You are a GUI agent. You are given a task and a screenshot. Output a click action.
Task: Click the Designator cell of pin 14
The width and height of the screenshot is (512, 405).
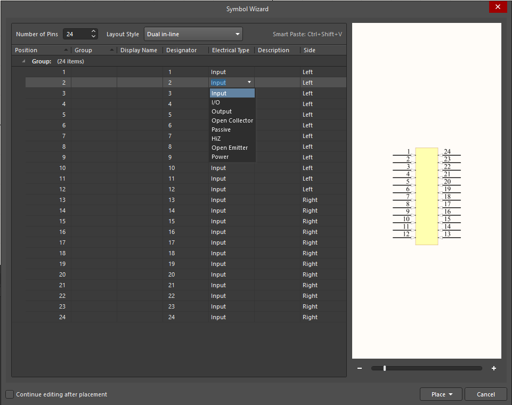pyautogui.click(x=186, y=210)
